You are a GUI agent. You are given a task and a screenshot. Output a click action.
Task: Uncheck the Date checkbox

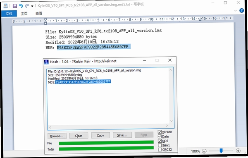coord(160,136)
